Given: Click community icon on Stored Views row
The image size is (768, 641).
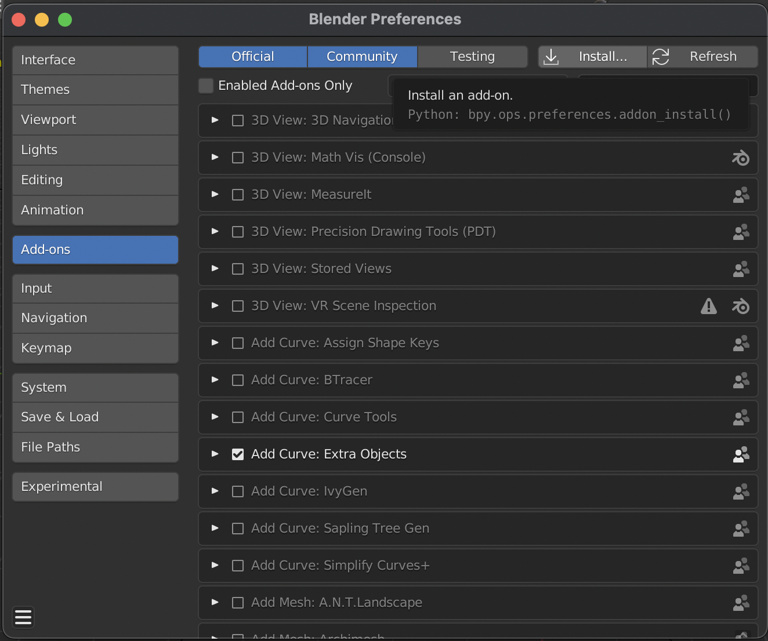Looking at the screenshot, I should pos(741,269).
